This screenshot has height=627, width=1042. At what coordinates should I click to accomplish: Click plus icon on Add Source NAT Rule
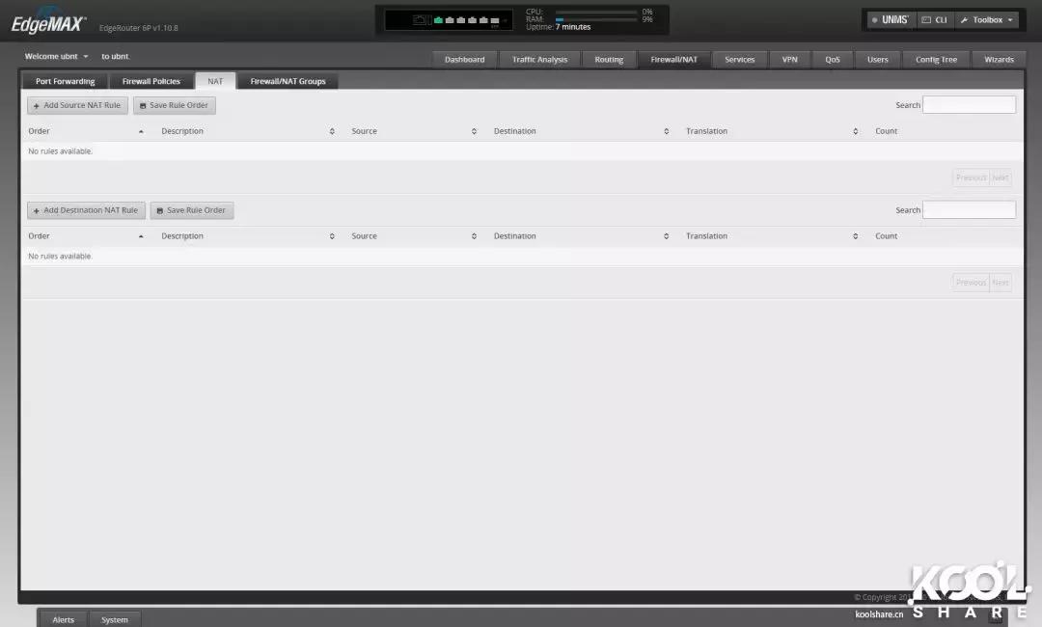36,105
